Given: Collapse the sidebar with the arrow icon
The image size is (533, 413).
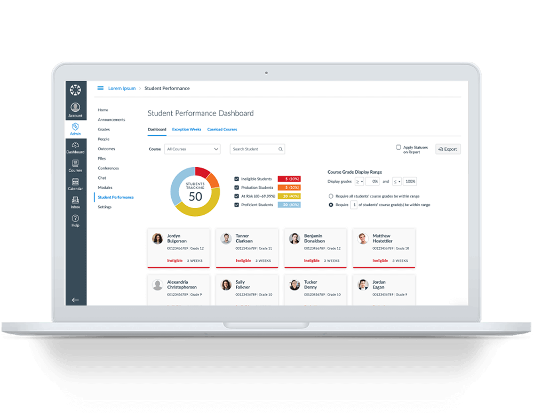Looking at the screenshot, I should [75, 300].
